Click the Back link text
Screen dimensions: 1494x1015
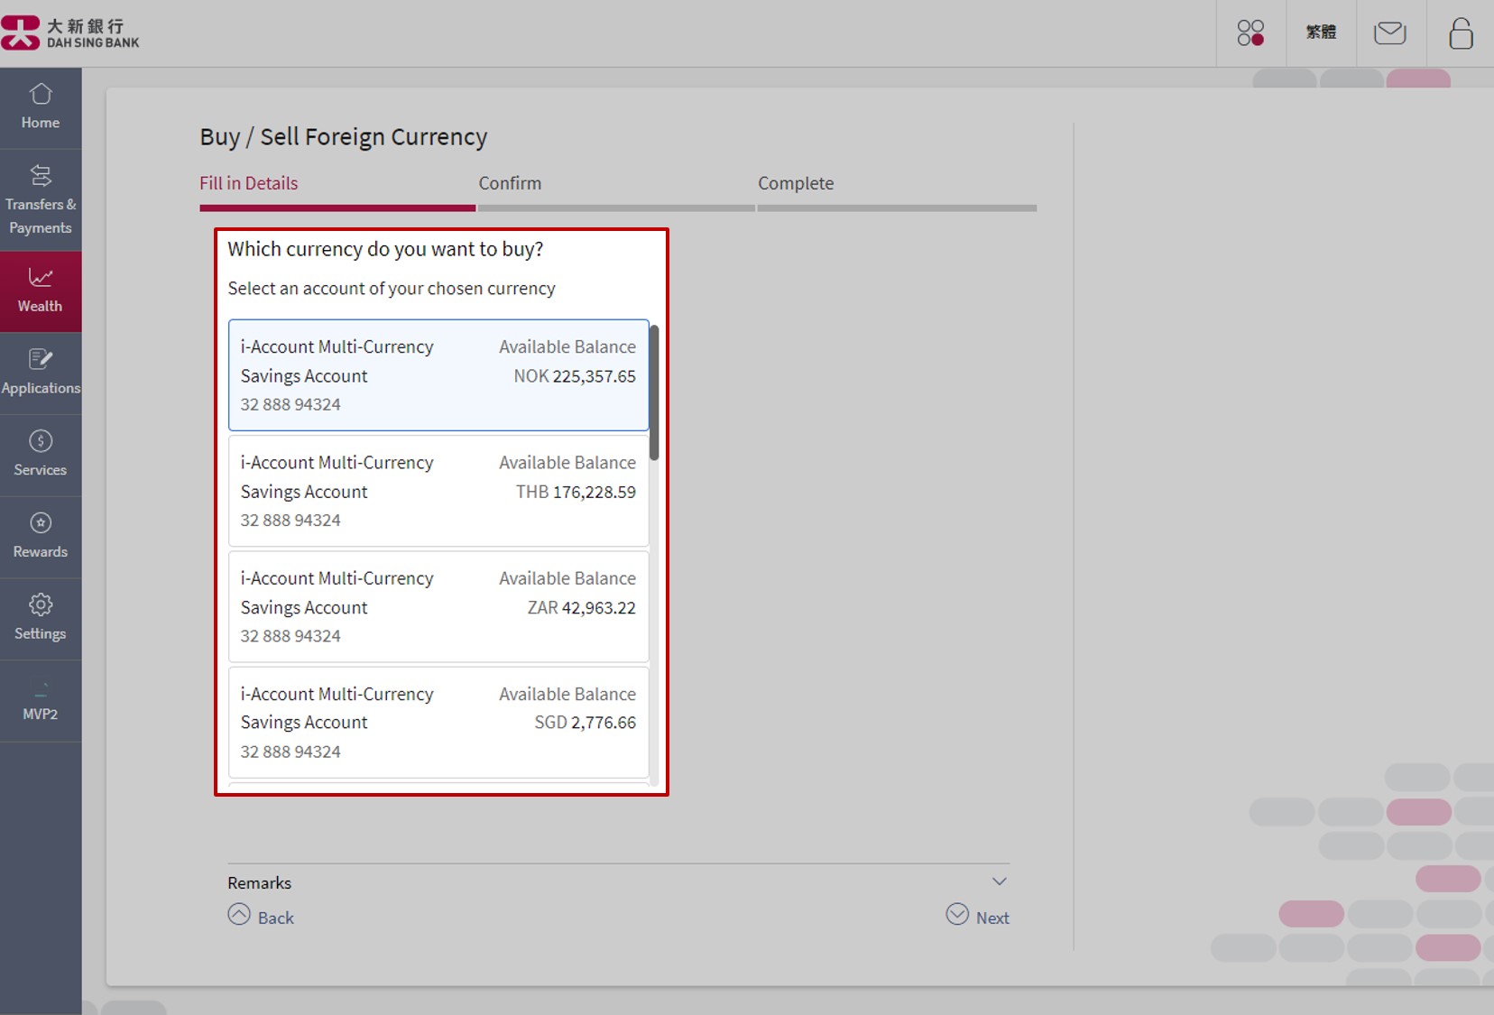(x=276, y=918)
